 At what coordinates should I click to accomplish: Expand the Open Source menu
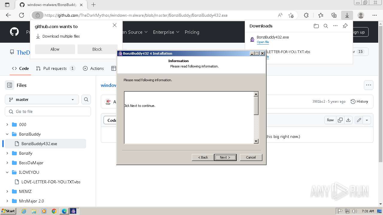click(134, 32)
